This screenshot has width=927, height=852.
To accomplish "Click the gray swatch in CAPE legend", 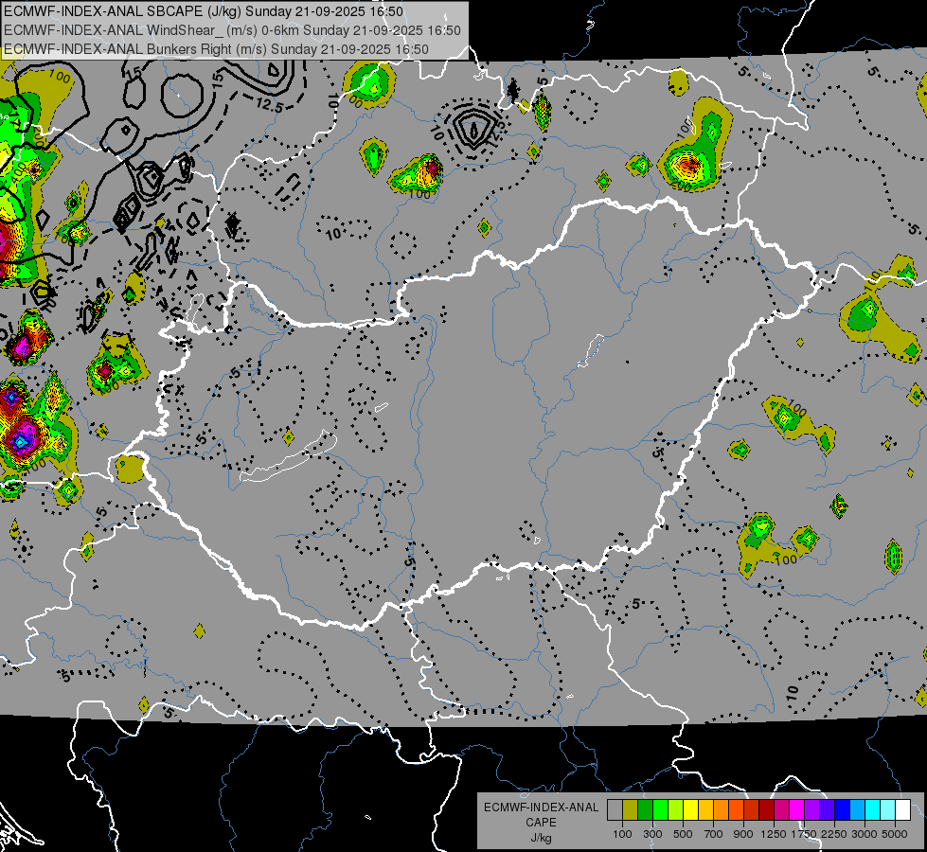I will pos(615,809).
